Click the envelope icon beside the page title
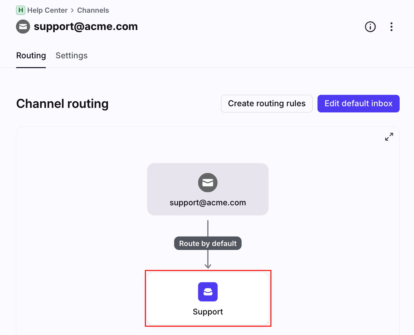414x335 pixels. tap(23, 27)
